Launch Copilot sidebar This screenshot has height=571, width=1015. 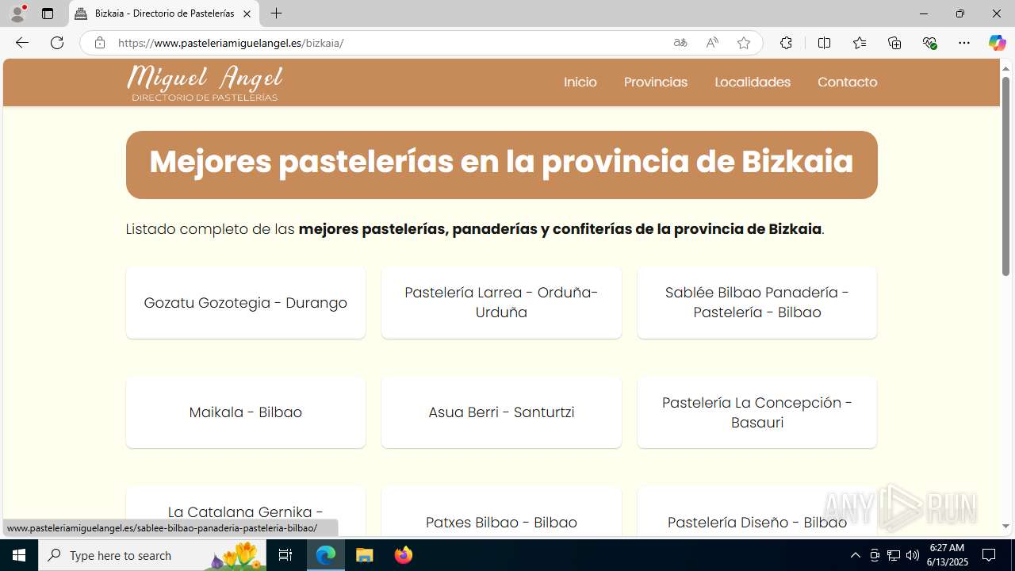(x=997, y=43)
